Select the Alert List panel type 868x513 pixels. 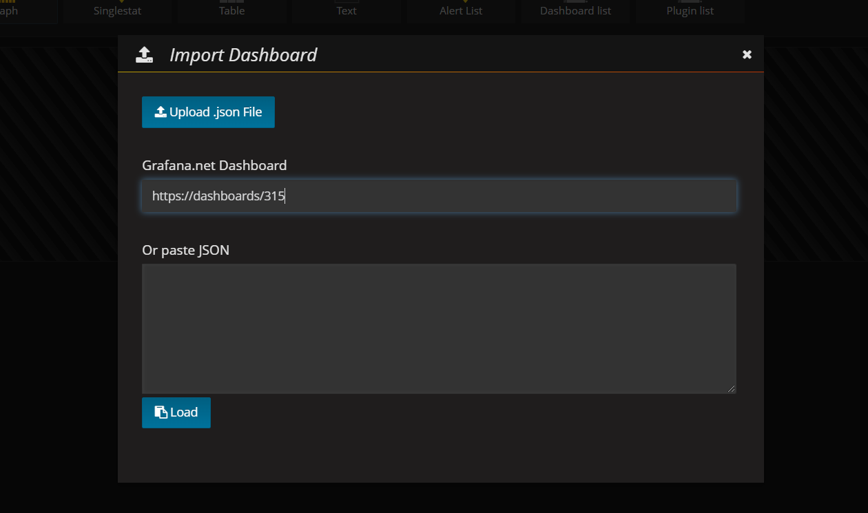point(461,11)
